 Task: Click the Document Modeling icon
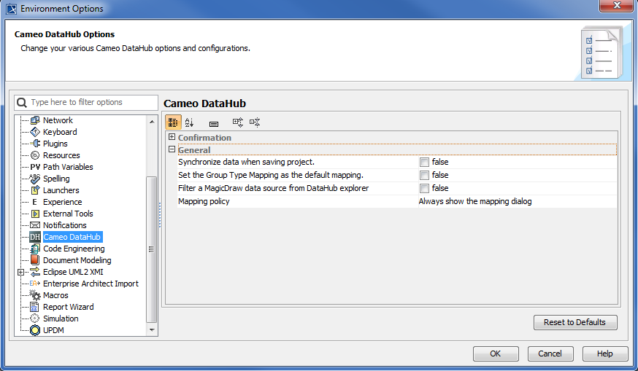tap(35, 260)
